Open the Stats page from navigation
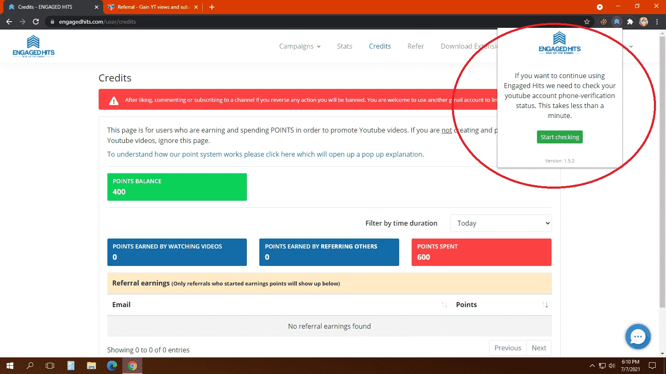Viewport: 666px width, 374px height. click(345, 46)
